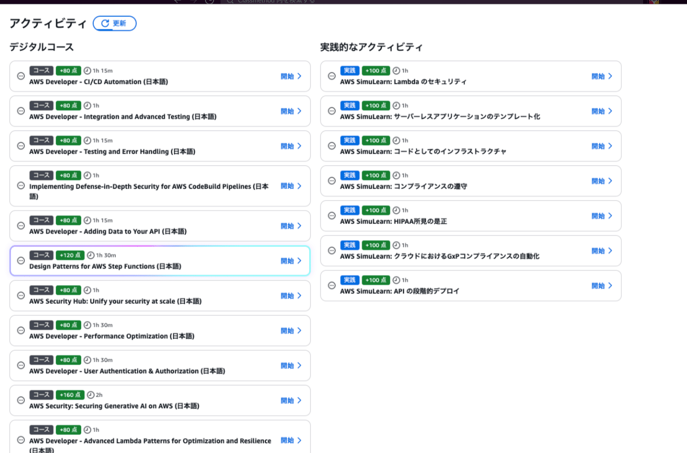Start Securing Generative AI on AWS via 開始
Viewport: 687px width, 453px height.
click(291, 401)
